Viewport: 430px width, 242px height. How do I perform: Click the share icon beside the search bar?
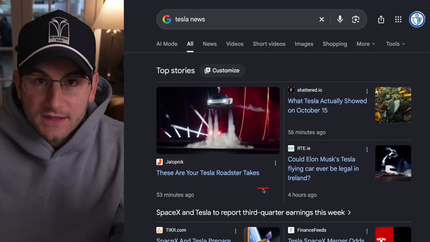(381, 19)
